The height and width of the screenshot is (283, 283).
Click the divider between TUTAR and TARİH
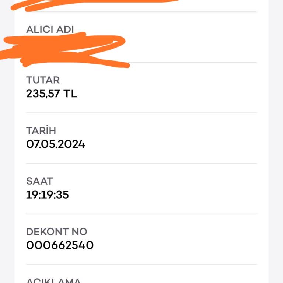pyautogui.click(x=141, y=113)
